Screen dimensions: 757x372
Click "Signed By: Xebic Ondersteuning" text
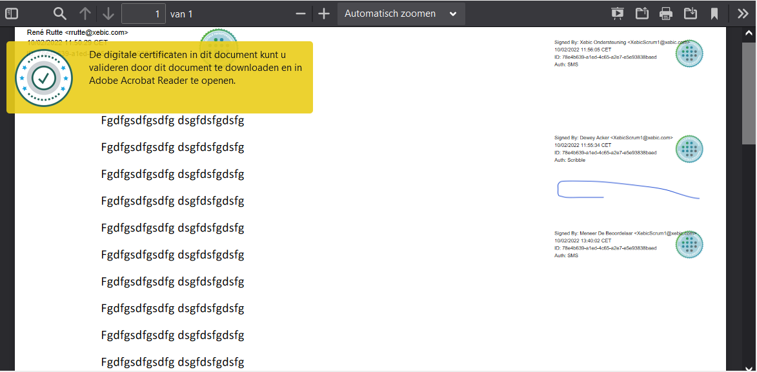(590, 43)
